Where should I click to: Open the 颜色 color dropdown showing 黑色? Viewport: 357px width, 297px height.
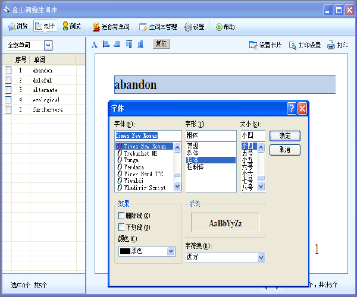(147, 251)
